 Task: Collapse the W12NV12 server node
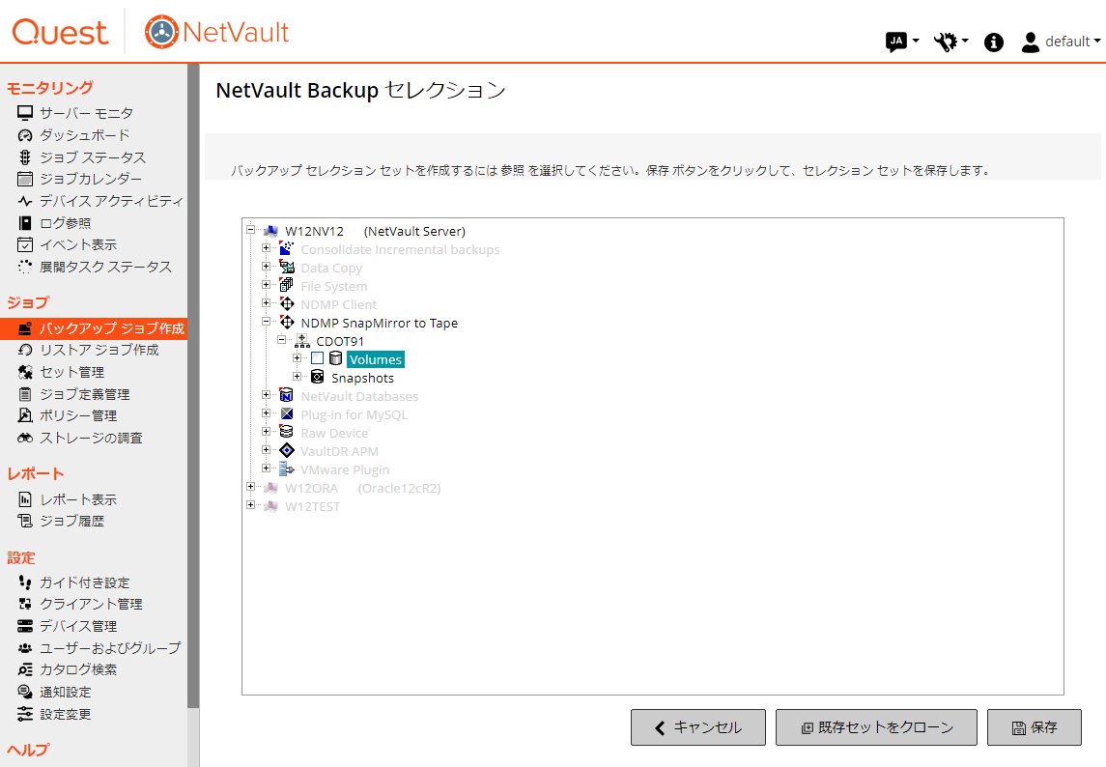point(250,229)
